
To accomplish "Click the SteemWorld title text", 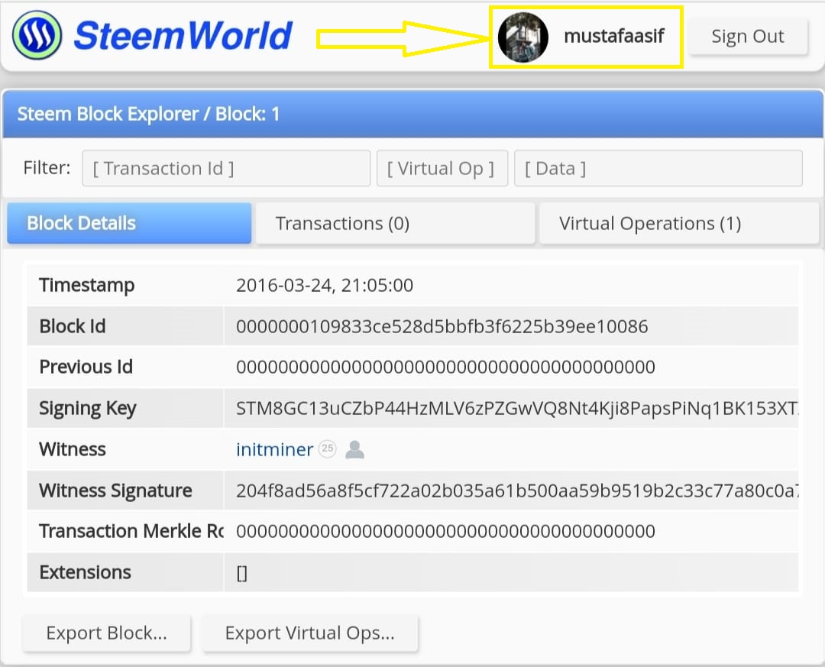I will click(183, 36).
